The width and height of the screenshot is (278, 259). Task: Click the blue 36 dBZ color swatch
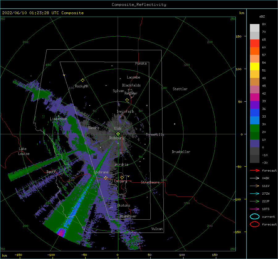(x=255, y=113)
